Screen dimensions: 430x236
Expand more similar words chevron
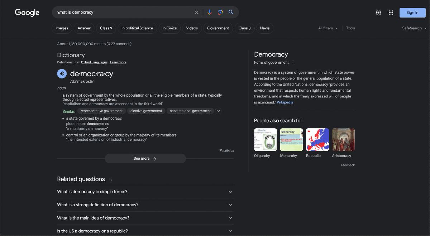click(x=218, y=111)
